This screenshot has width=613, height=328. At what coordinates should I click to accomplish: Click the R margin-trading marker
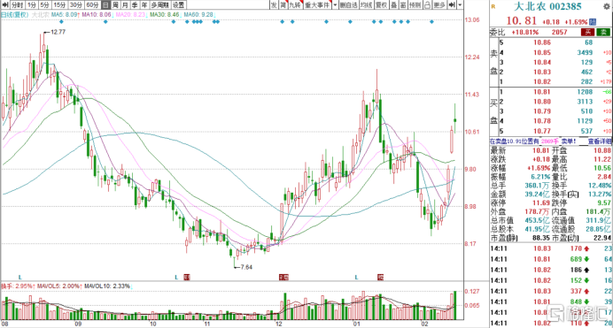point(493,6)
